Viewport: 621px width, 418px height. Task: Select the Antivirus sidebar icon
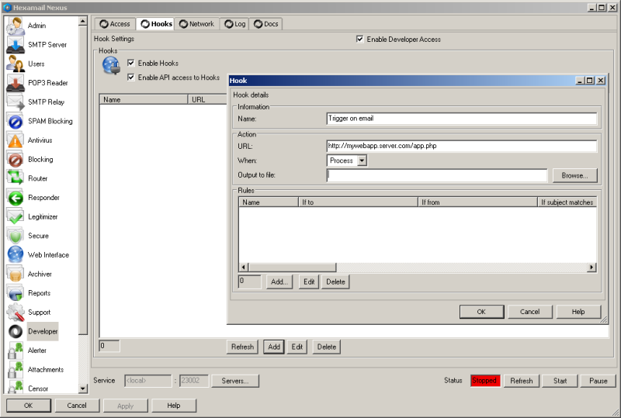click(16, 140)
